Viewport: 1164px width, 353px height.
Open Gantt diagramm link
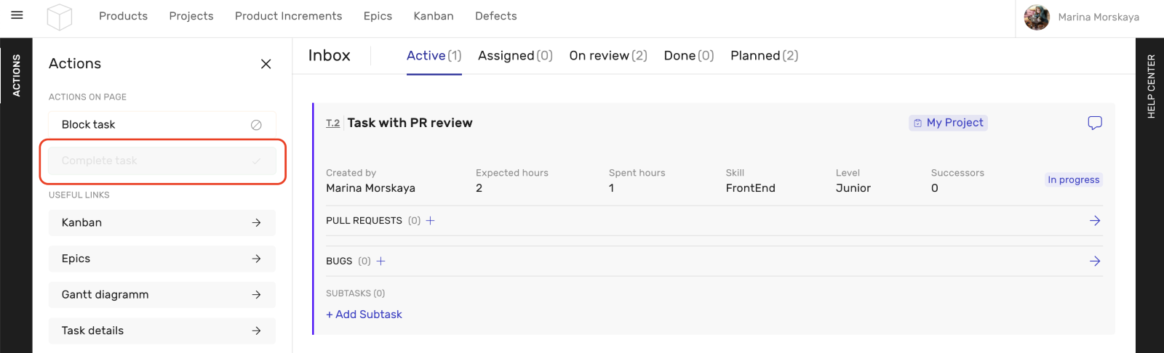point(162,295)
